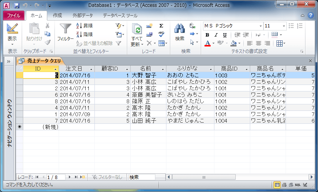Screen dimensions: 318x192
Task: Click the Totals sigma icon
Action: click(x=161, y=26)
